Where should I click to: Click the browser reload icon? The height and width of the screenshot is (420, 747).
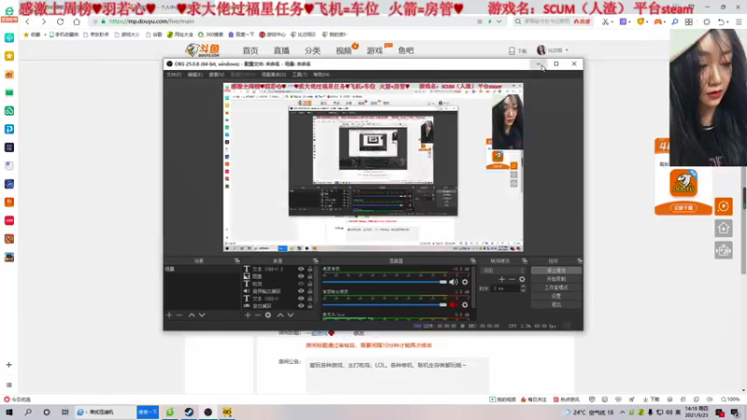(60, 21)
